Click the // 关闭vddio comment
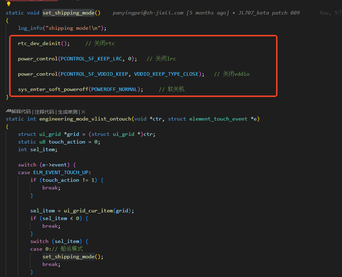The image size is (342, 277). [x=232, y=74]
